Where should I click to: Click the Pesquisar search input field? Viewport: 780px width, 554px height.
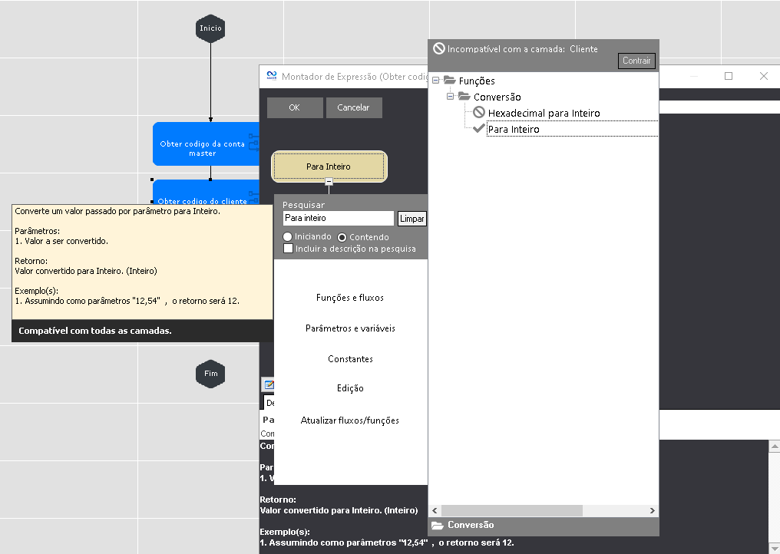click(339, 219)
